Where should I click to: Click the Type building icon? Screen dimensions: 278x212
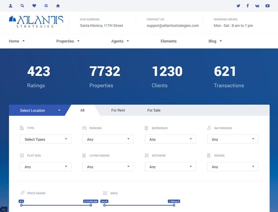pyautogui.click(x=22, y=128)
